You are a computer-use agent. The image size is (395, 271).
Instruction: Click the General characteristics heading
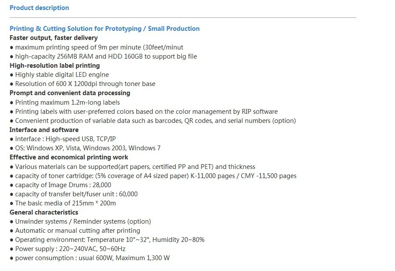(x=44, y=212)
